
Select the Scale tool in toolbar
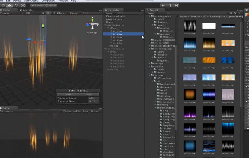click(x=23, y=6)
